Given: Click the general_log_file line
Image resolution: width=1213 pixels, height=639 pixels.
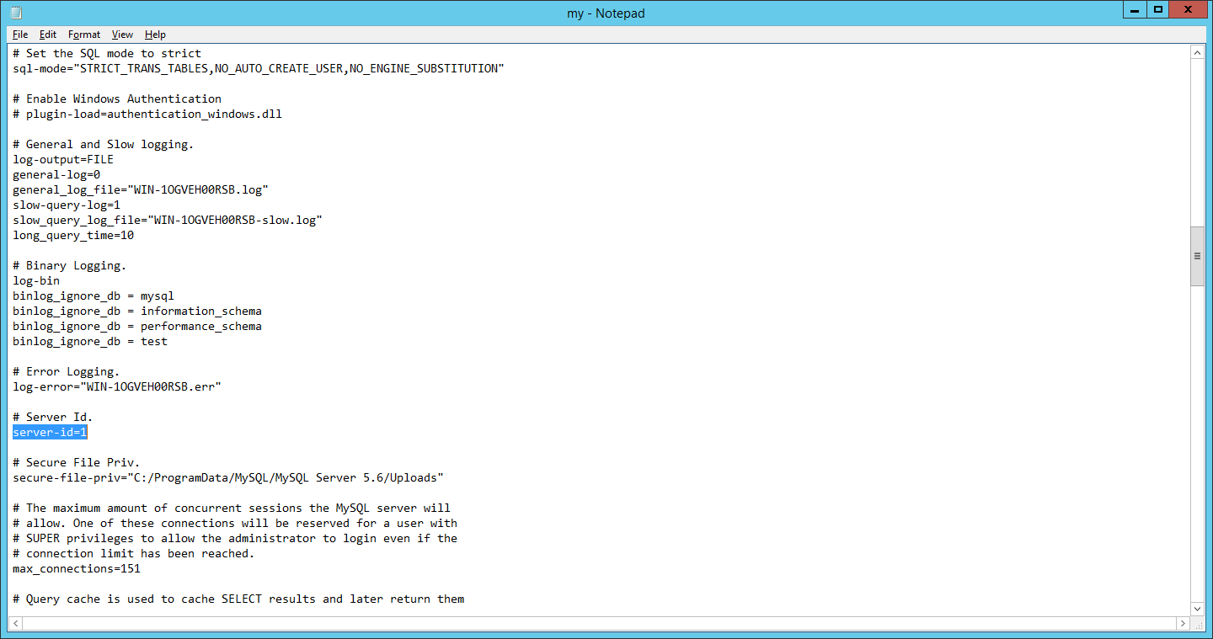Looking at the screenshot, I should (x=141, y=189).
